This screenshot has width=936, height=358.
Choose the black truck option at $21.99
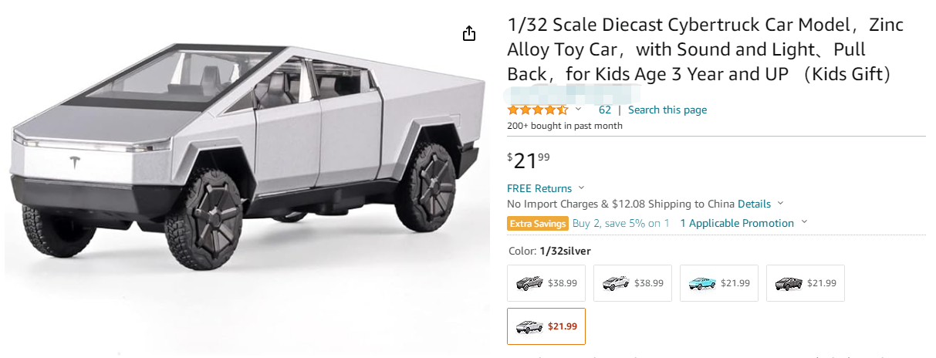point(806,283)
